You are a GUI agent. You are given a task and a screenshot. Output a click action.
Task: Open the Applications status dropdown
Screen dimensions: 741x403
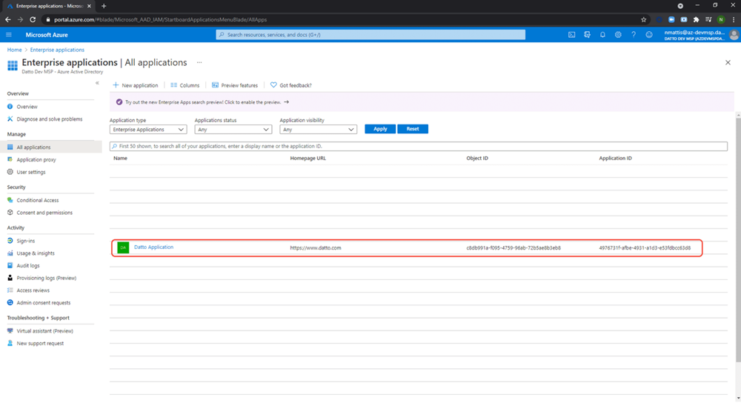pyautogui.click(x=233, y=130)
